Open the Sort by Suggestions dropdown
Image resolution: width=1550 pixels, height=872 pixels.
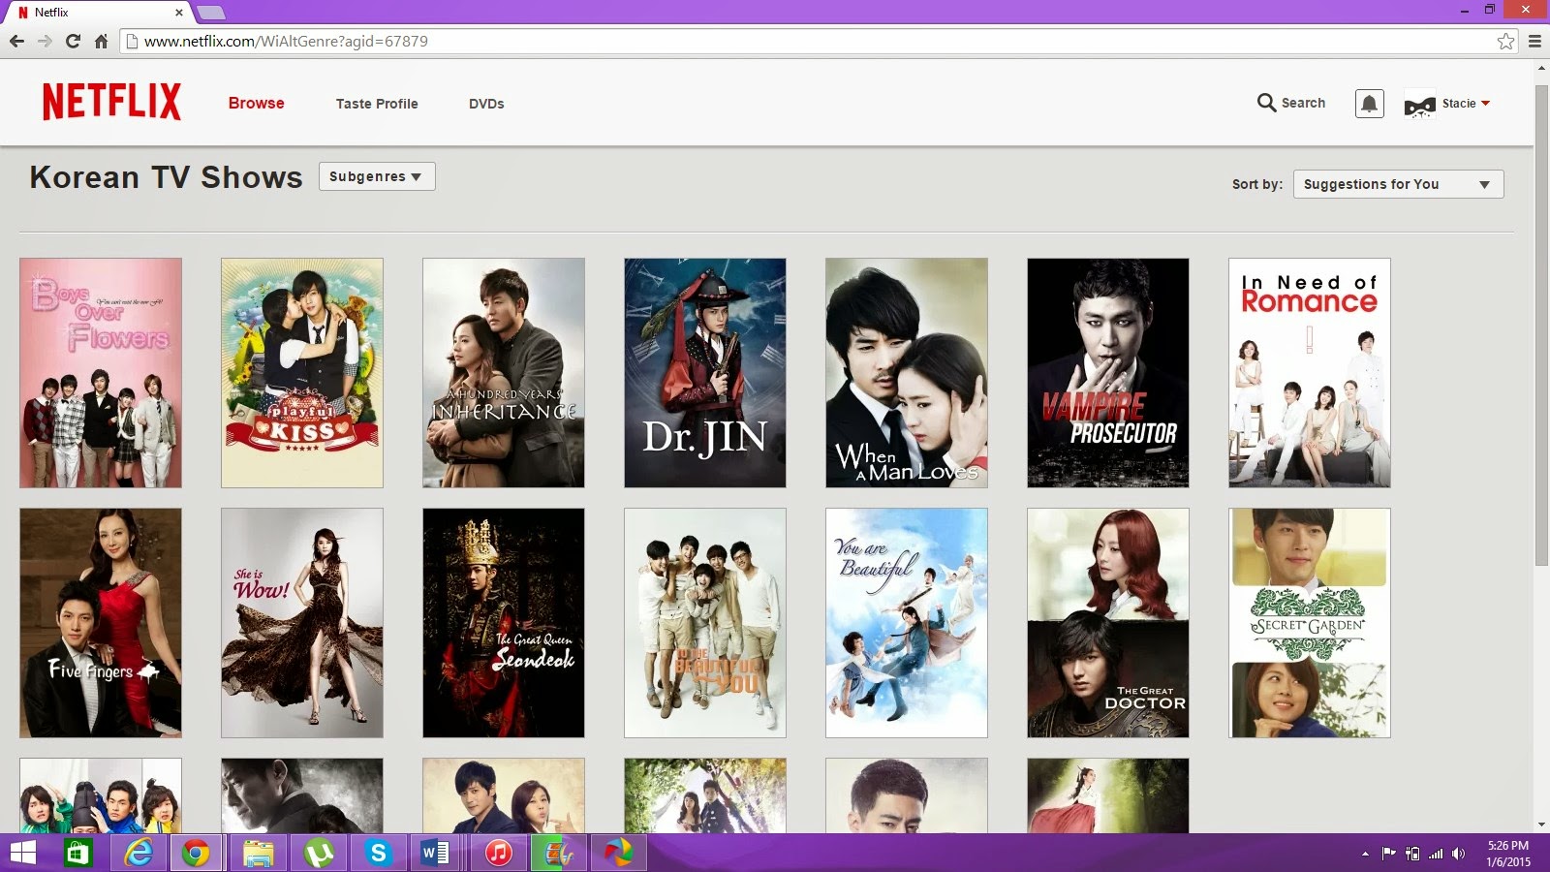(1398, 184)
